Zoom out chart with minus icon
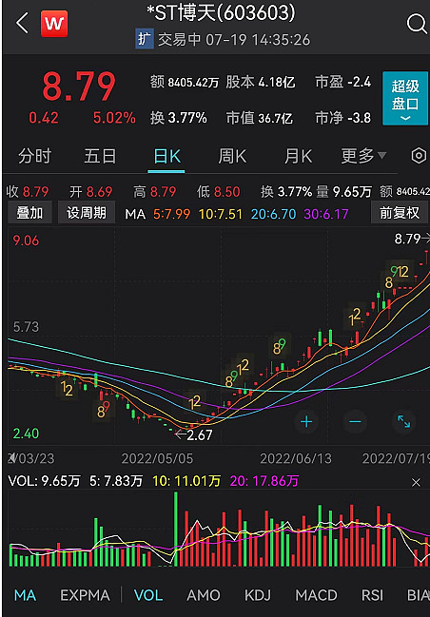430x617 pixels. pos(355,422)
